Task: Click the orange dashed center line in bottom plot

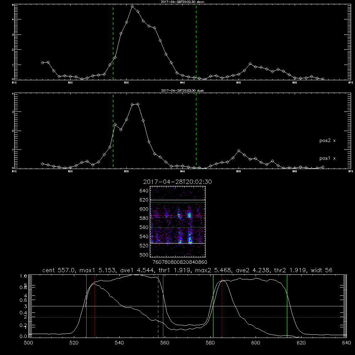Action: [158, 306]
